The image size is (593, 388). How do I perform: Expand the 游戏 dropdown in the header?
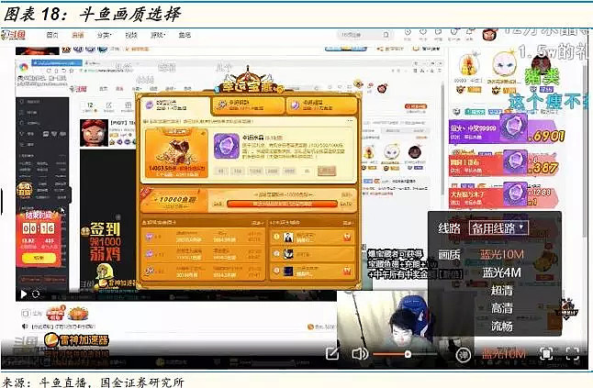[x=158, y=35]
